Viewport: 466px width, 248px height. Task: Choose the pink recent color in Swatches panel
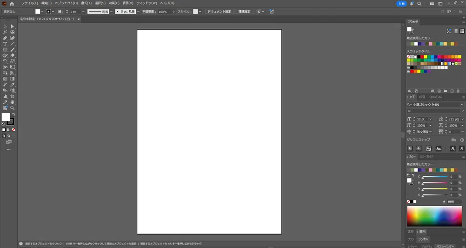[430, 44]
